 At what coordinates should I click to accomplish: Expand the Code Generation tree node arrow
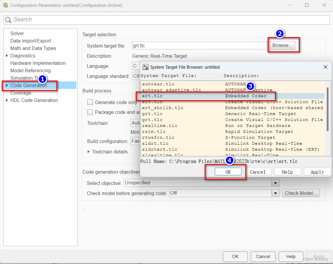(7, 85)
